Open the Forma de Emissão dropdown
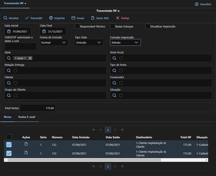Image resolution: width=216 pixels, height=176 pixels. 54,42
